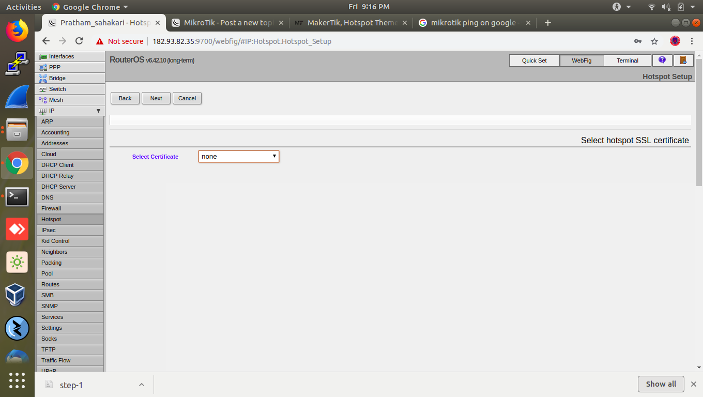This screenshot has width=703, height=397.
Task: Click the logout door icon
Action: pos(683,60)
